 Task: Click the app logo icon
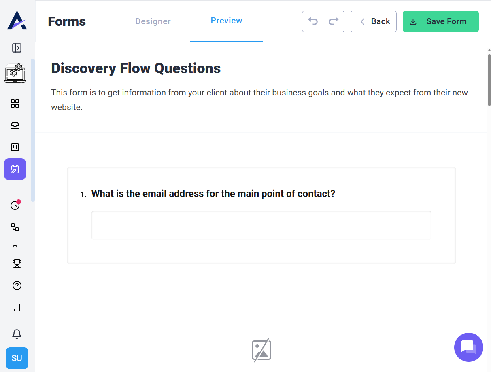coord(17,20)
